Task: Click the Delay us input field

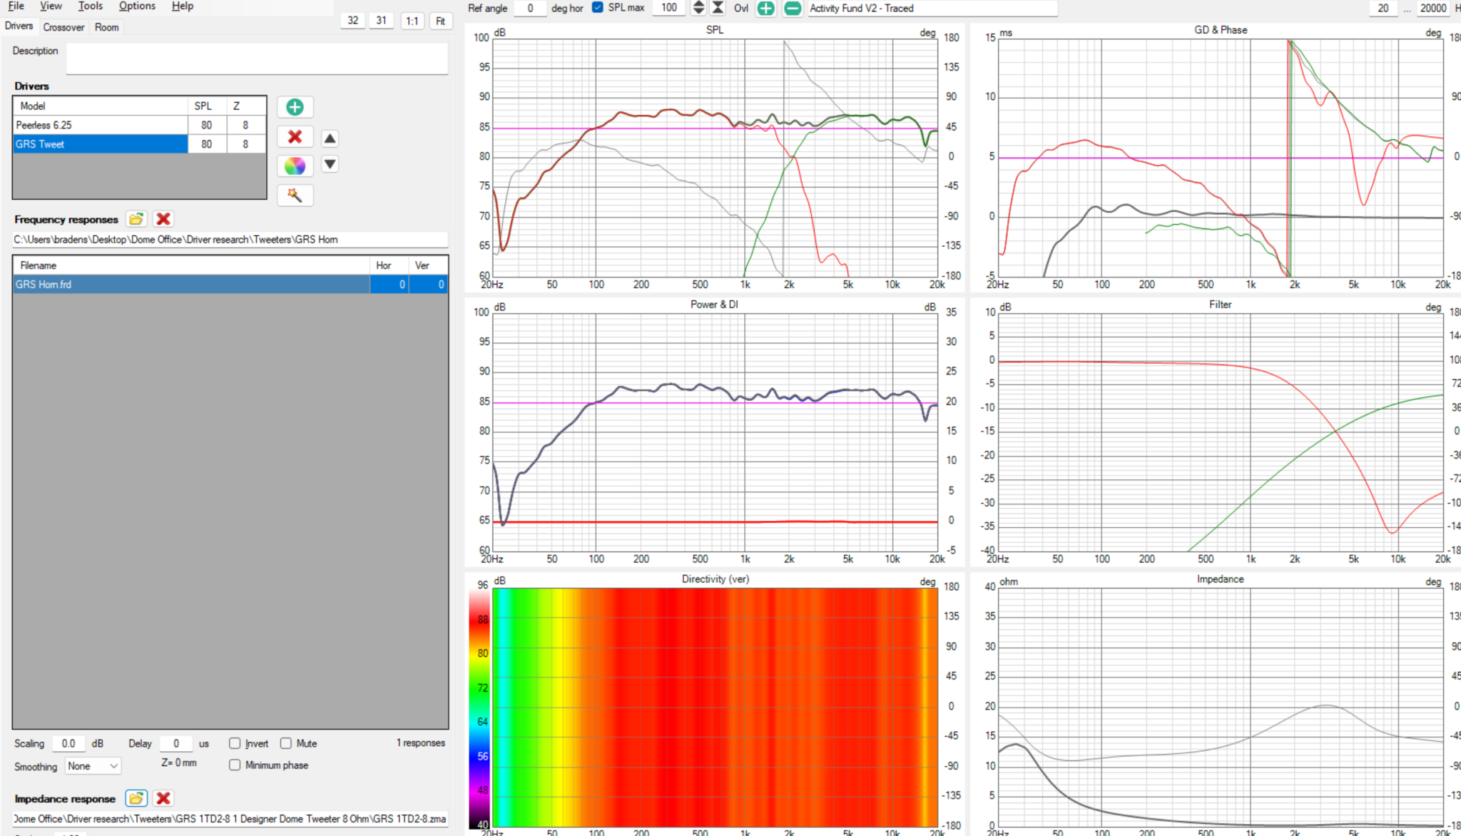Action: pyautogui.click(x=176, y=743)
